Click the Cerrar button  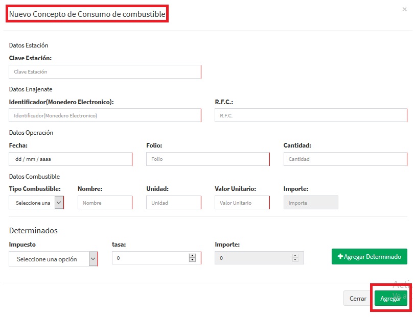[x=357, y=299]
